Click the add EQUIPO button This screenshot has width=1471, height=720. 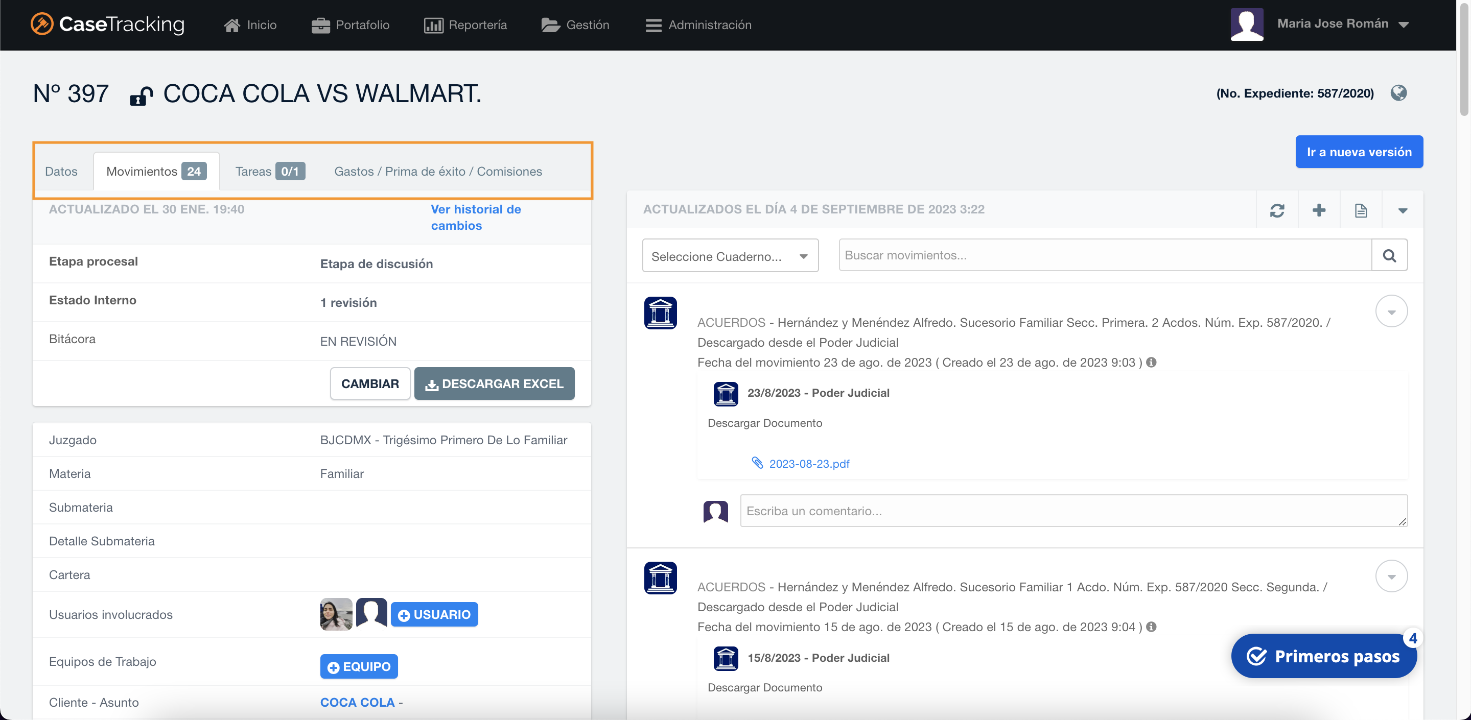tap(359, 666)
